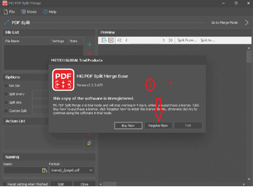The height and width of the screenshot is (195, 253).
Task: Click the Split button at bottom
Action: coord(61,184)
